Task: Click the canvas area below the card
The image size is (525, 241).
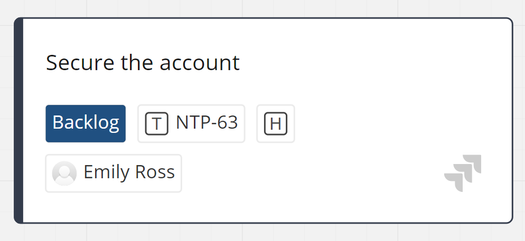Action: [264, 234]
